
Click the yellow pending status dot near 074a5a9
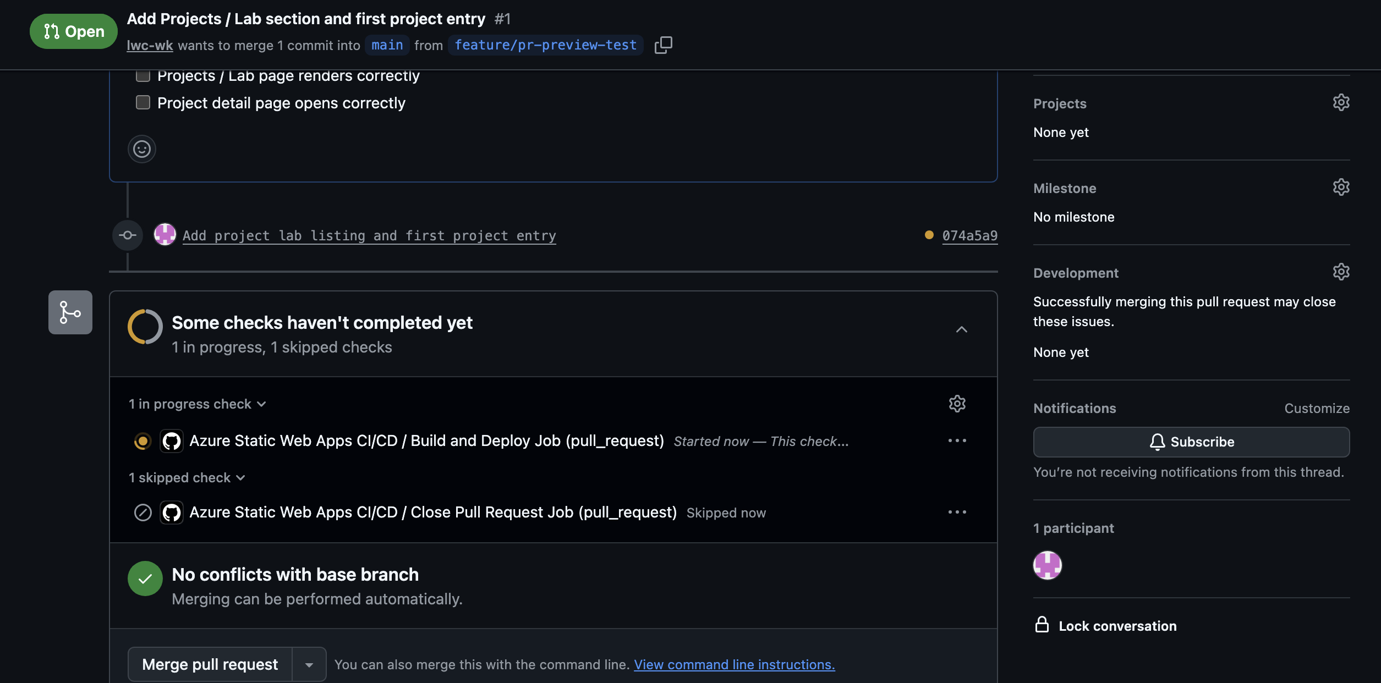pyautogui.click(x=929, y=235)
